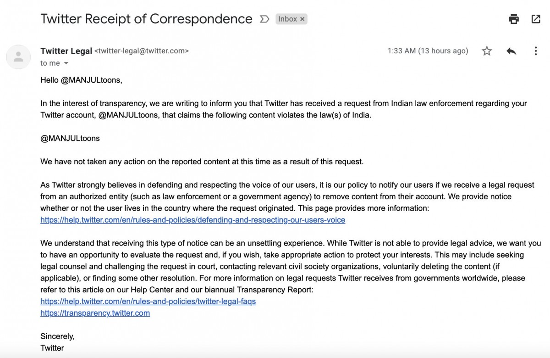This screenshot has width=550, height=358.
Task: Open the three-dot More options menu
Action: (535, 51)
